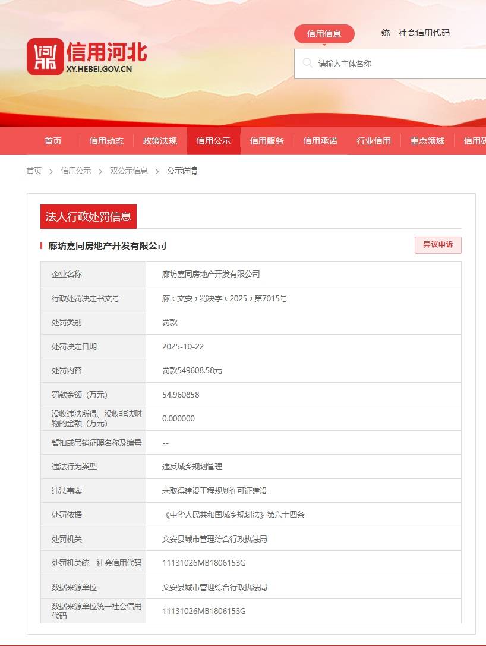Open the 信用信息 search category button
The width and height of the screenshot is (486, 646).
click(x=324, y=34)
